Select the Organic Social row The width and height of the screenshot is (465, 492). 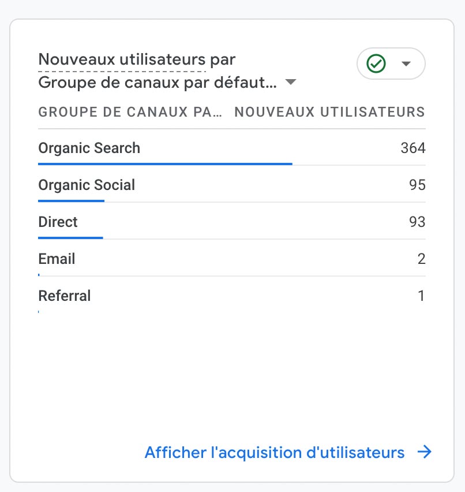point(232,185)
